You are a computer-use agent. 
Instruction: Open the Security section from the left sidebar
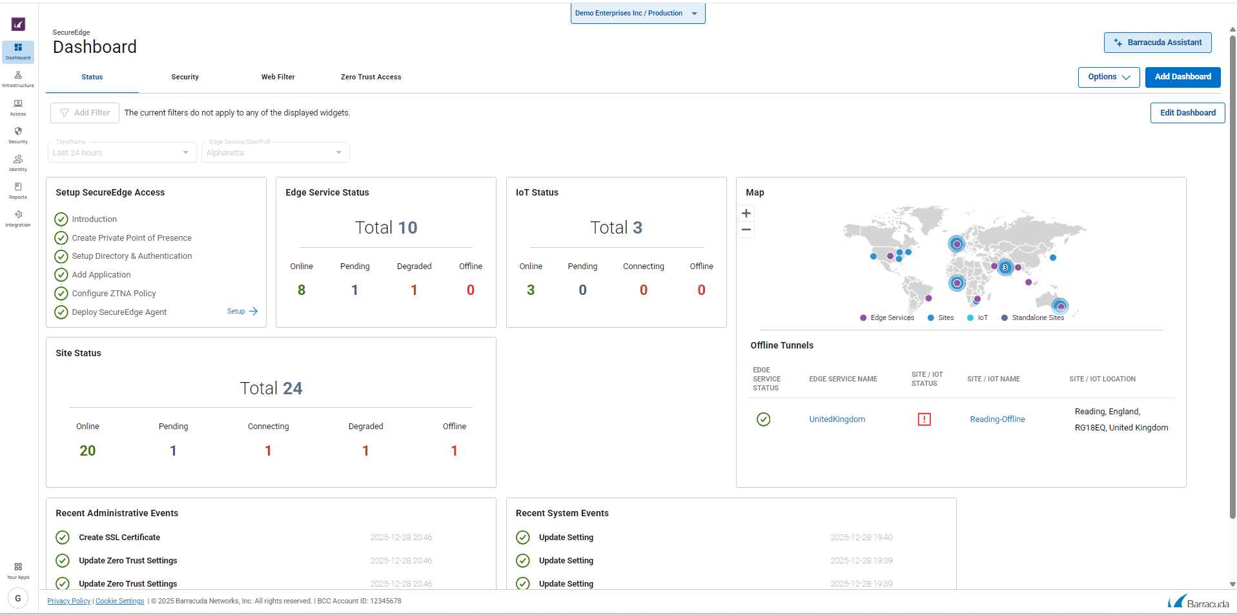[17, 135]
